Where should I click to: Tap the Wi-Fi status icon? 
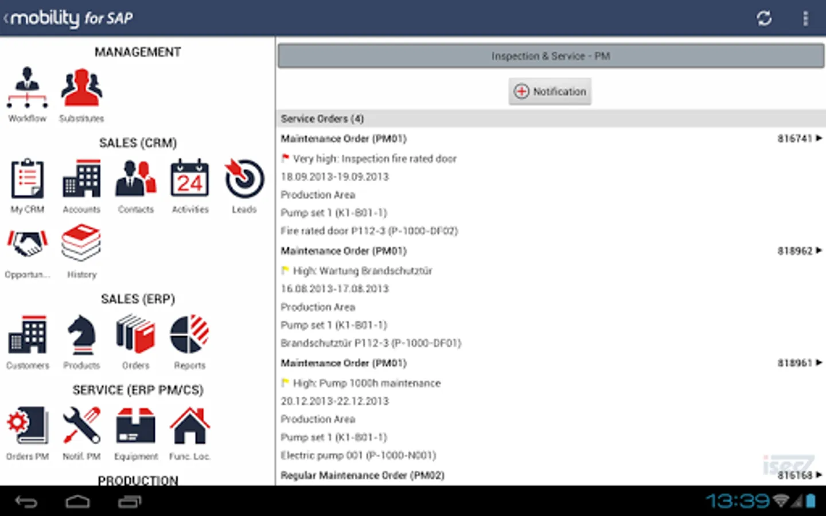781,501
